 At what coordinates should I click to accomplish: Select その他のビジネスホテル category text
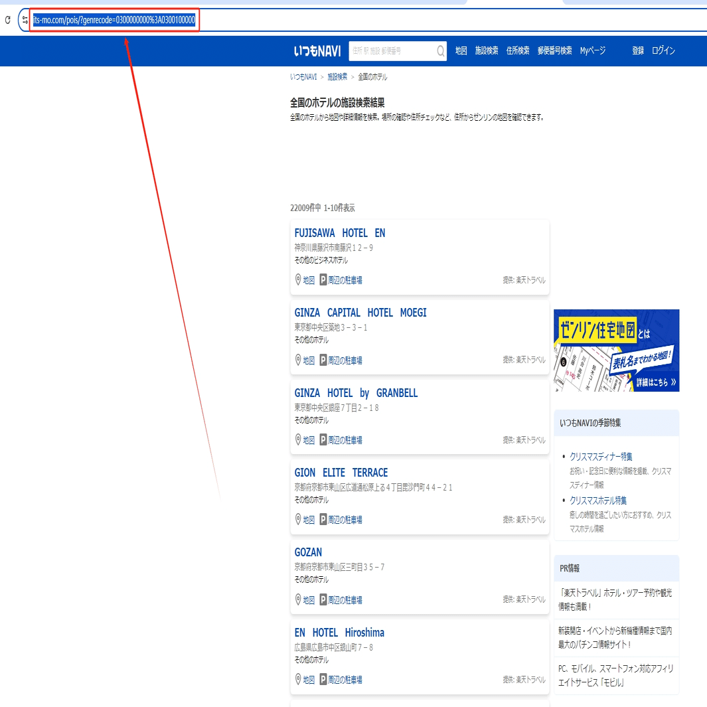click(321, 260)
